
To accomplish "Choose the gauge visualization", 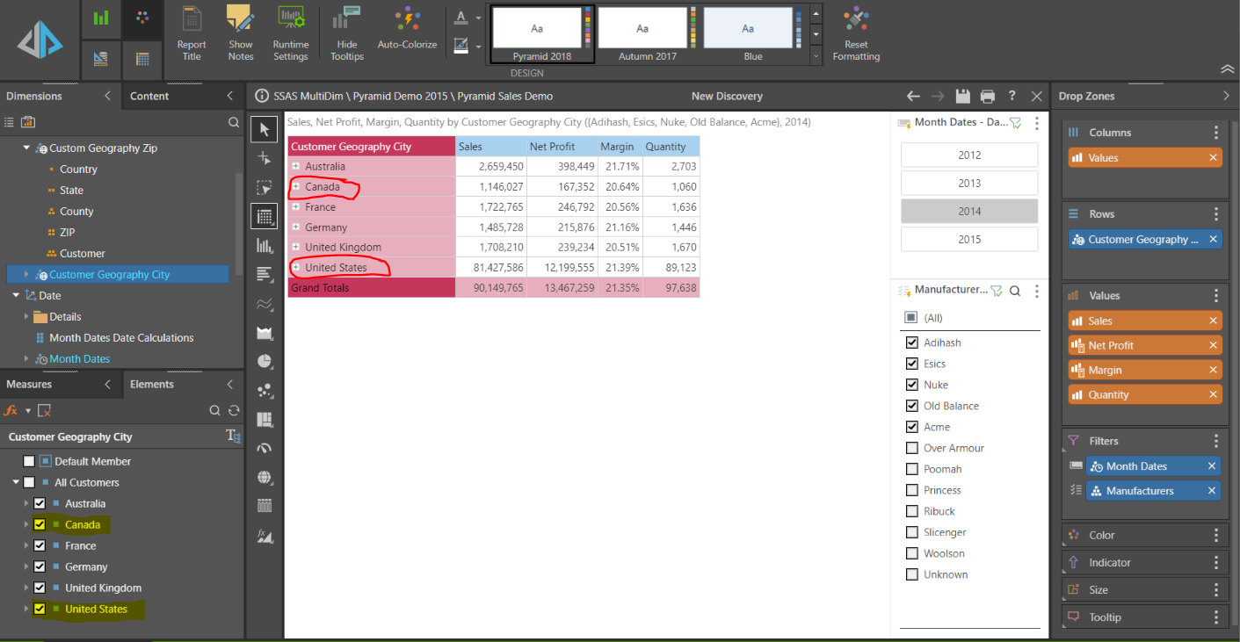I will tap(264, 448).
